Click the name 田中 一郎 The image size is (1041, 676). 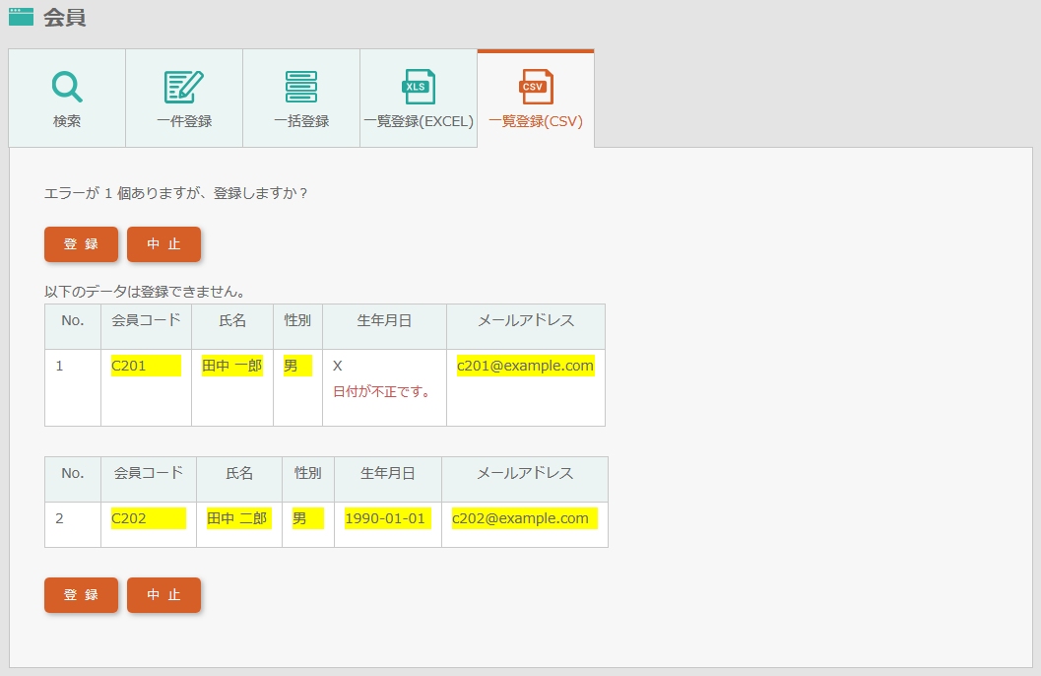[x=232, y=366]
